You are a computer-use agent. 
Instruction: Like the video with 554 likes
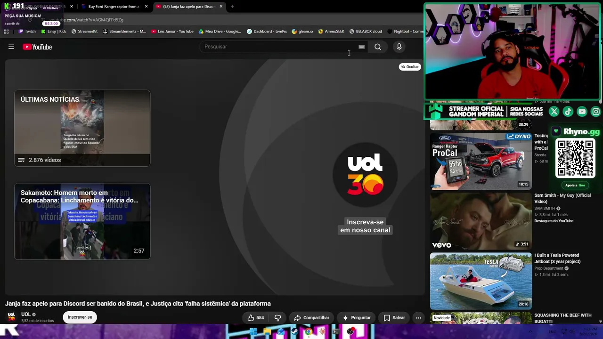[256, 318]
